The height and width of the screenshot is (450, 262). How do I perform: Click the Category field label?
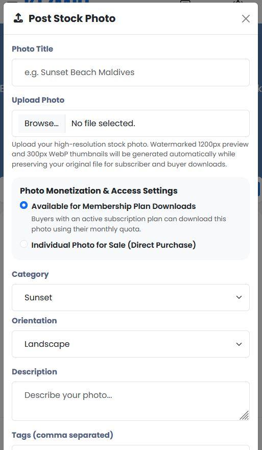tap(30, 274)
